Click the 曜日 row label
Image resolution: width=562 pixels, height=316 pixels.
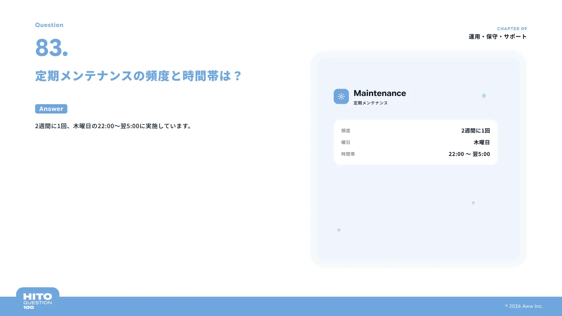346,142
